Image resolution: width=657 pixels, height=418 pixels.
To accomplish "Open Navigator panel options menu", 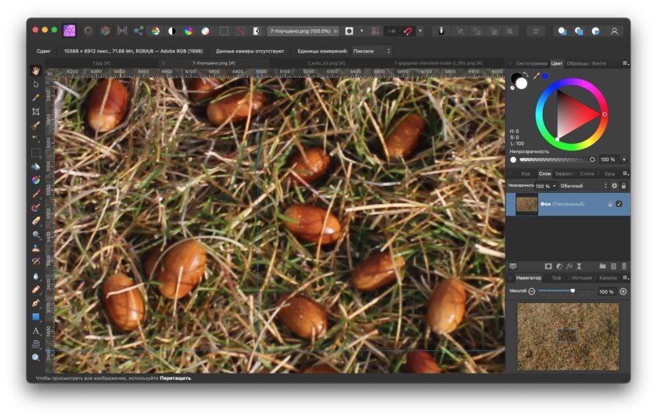I will pyautogui.click(x=625, y=277).
